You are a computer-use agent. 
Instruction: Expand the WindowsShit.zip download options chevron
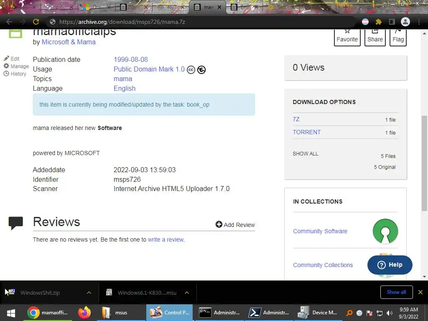pyautogui.click(x=89, y=293)
